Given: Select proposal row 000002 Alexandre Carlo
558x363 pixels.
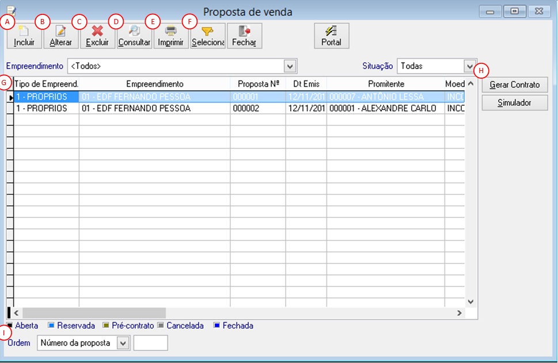Looking at the screenshot, I should point(239,108).
